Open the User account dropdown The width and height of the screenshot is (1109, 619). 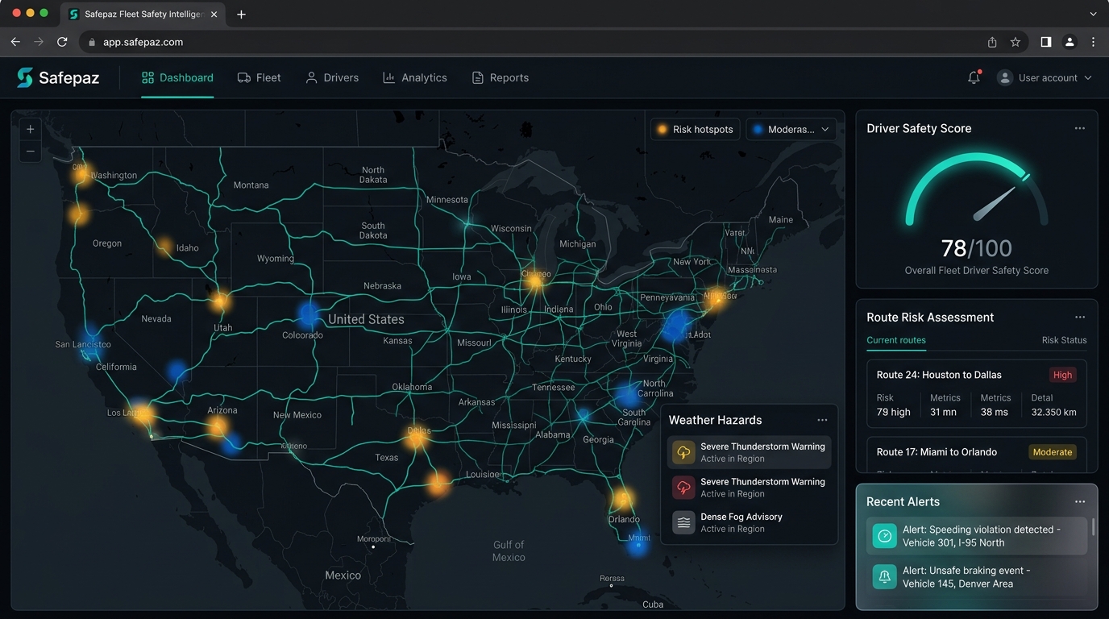click(1045, 77)
